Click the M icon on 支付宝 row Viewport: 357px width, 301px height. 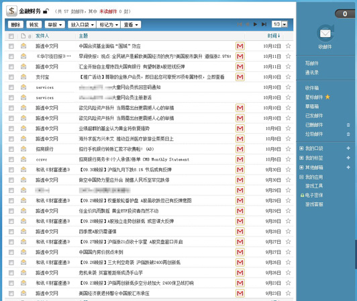point(240,77)
